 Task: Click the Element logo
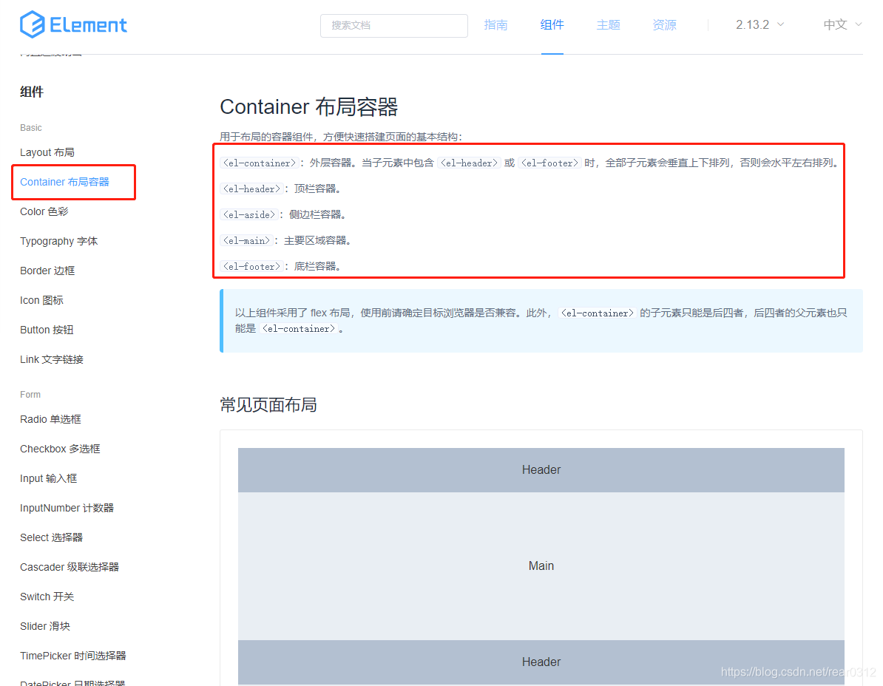73,24
